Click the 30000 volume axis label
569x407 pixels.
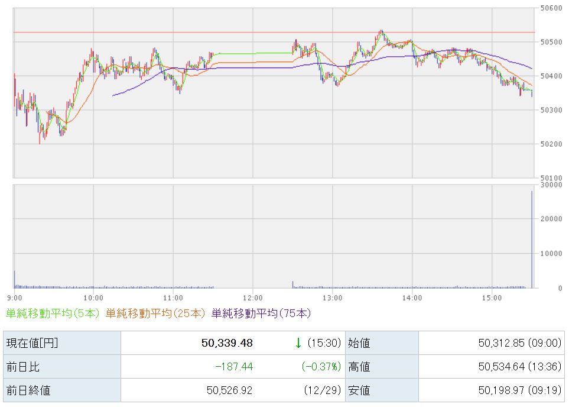click(550, 185)
